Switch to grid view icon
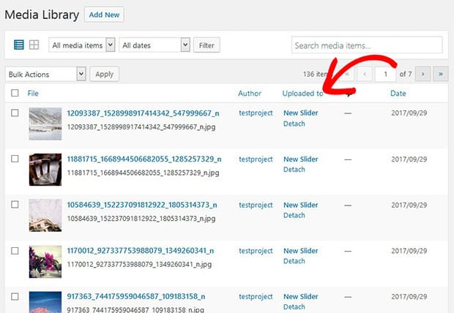This screenshot has width=454, height=313. 34,45
